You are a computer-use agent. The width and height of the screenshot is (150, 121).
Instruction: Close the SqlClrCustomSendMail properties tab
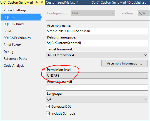pos(42,2)
